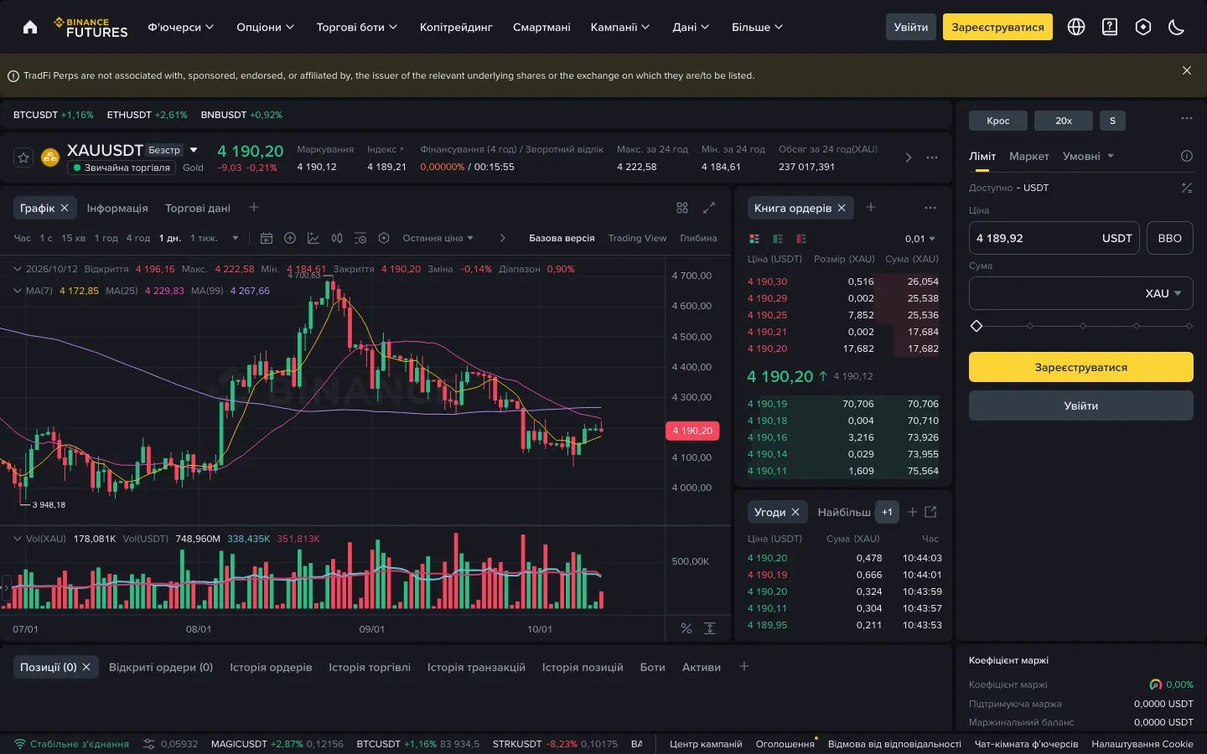Switch chart to Trading View
Screen dimensions: 1207x754
pyautogui.click(x=637, y=238)
